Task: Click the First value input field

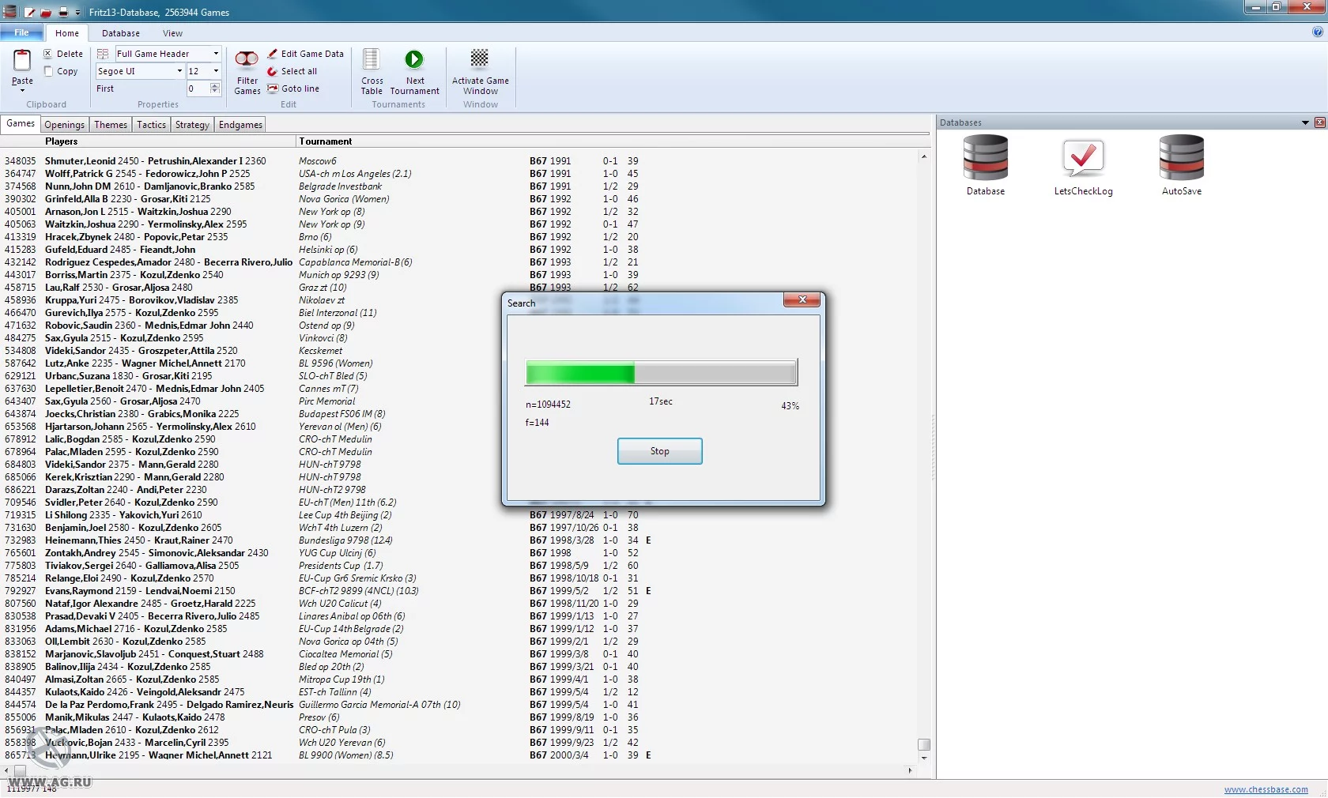Action: pos(198,88)
